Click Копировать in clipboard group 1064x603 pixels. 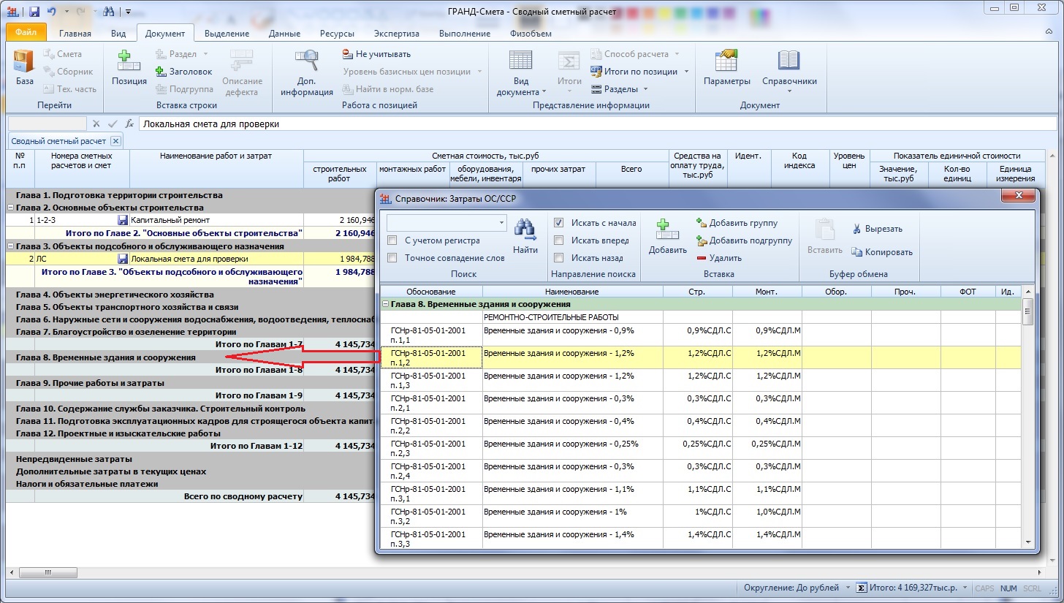point(882,252)
